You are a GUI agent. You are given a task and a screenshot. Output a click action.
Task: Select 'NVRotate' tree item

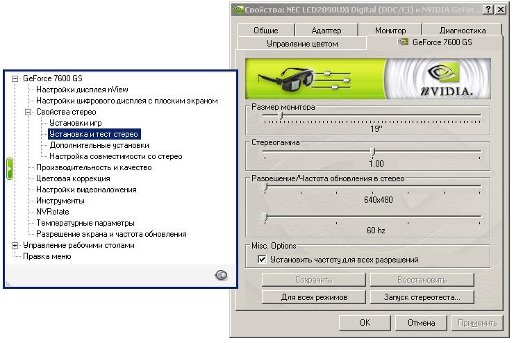pos(53,212)
